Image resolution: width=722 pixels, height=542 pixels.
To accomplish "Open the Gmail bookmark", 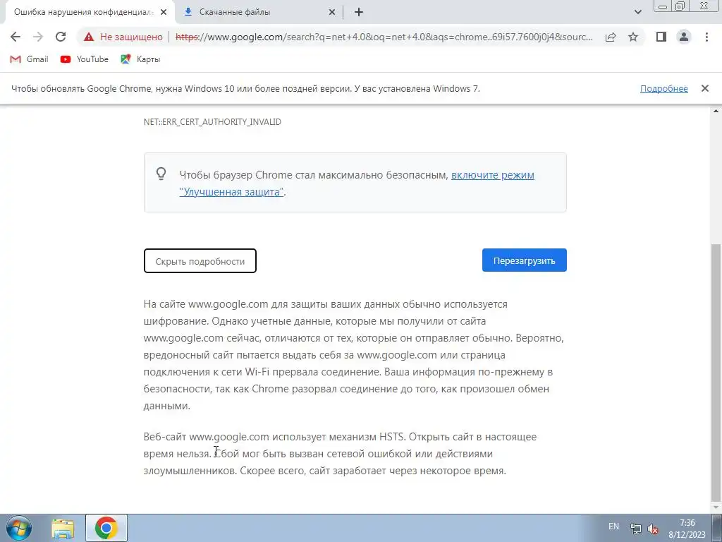I will (30, 59).
